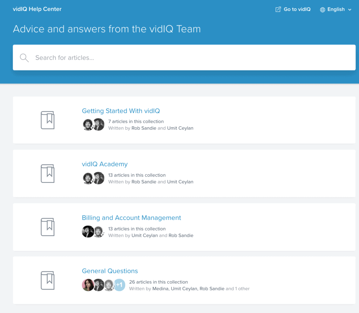The image size is (359, 313).
Task: Click the vidIQ Help Center title
Action: pos(37,9)
